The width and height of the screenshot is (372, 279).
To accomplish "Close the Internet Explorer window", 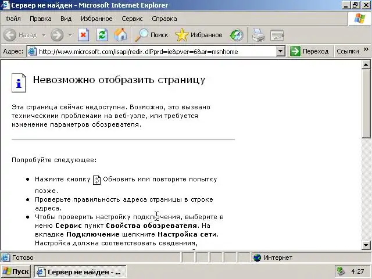I will coord(366,5).
